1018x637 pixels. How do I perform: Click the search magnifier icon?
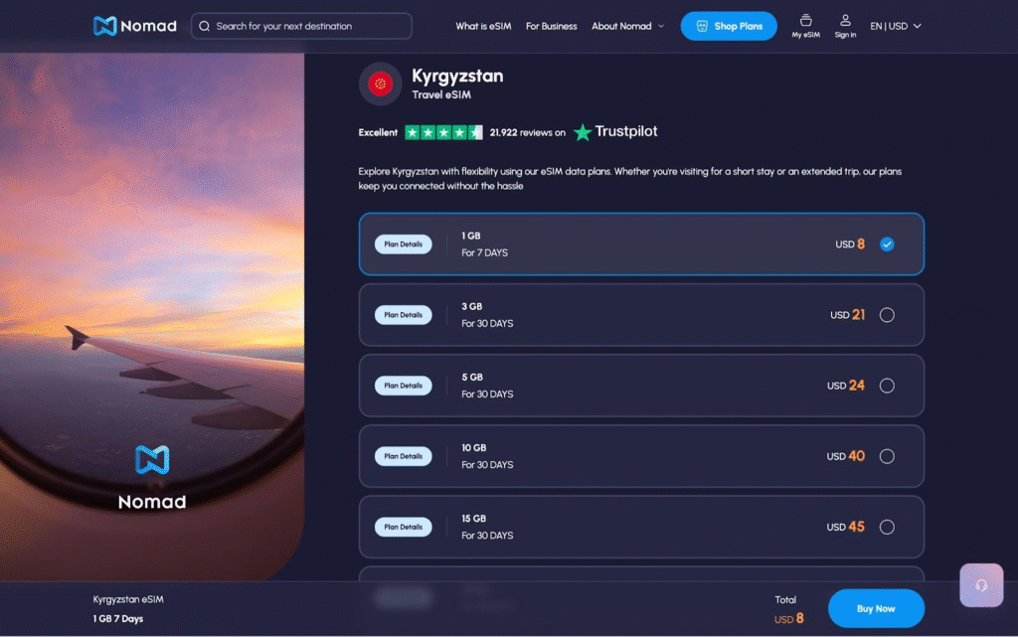204,26
